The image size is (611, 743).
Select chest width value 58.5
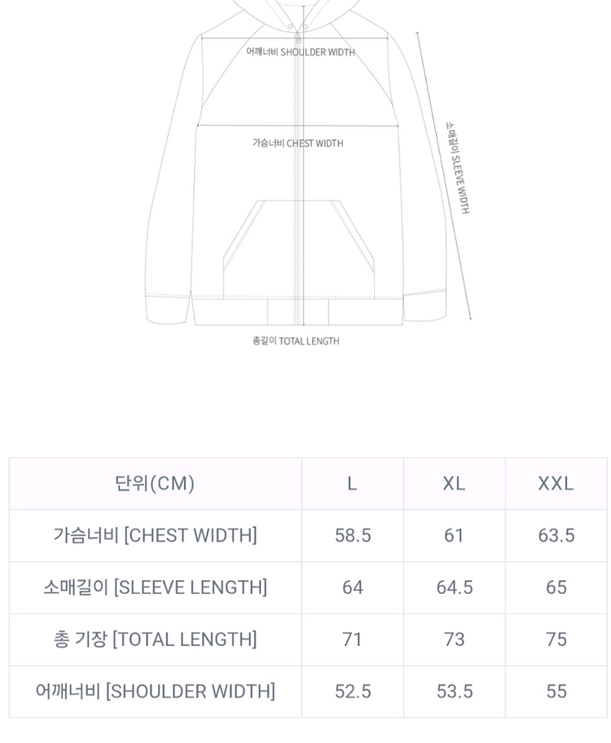pyautogui.click(x=352, y=535)
